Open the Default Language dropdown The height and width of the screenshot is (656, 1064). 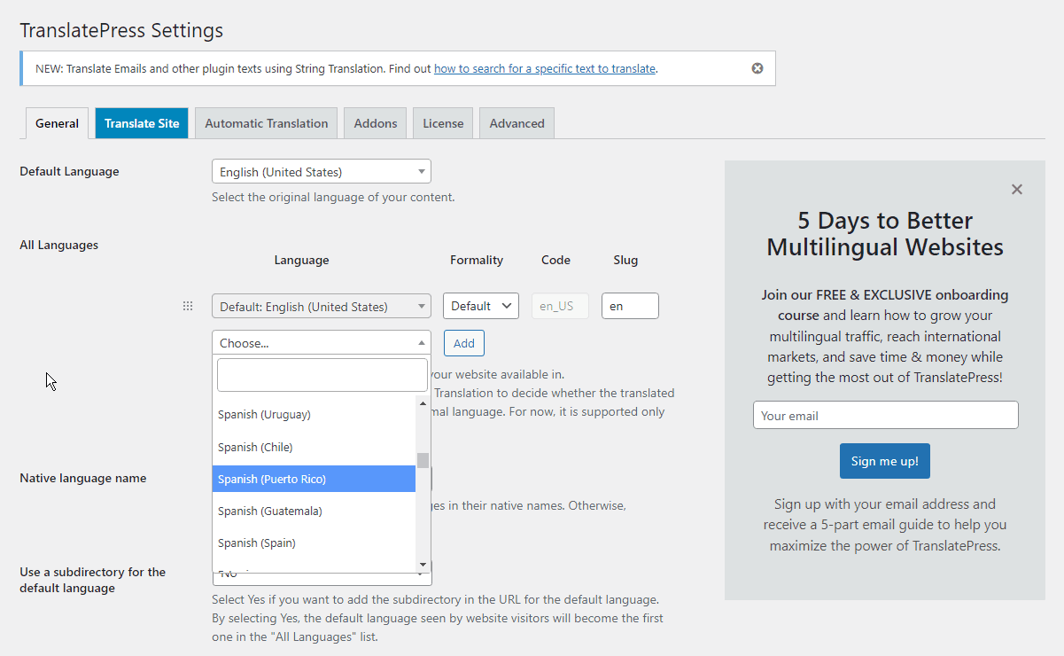pyautogui.click(x=321, y=172)
